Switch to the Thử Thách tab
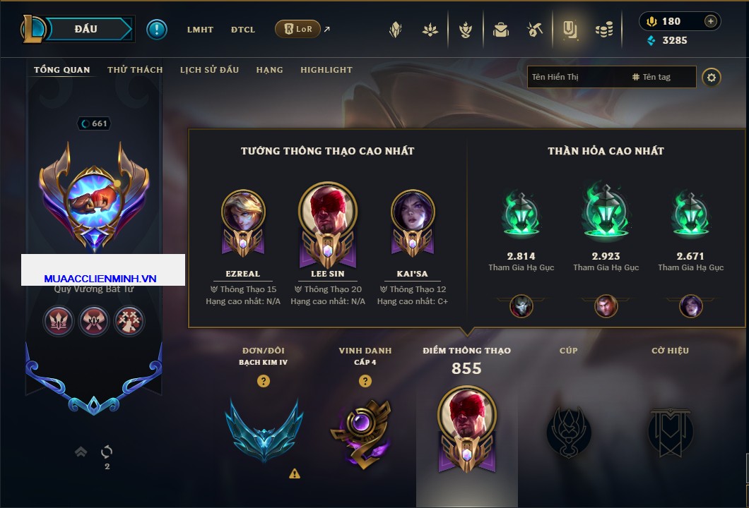Screen dimensions: 749x508 [135, 70]
